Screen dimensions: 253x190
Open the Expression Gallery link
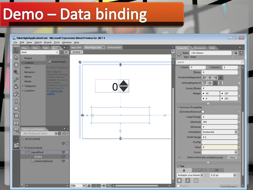click(55, 92)
